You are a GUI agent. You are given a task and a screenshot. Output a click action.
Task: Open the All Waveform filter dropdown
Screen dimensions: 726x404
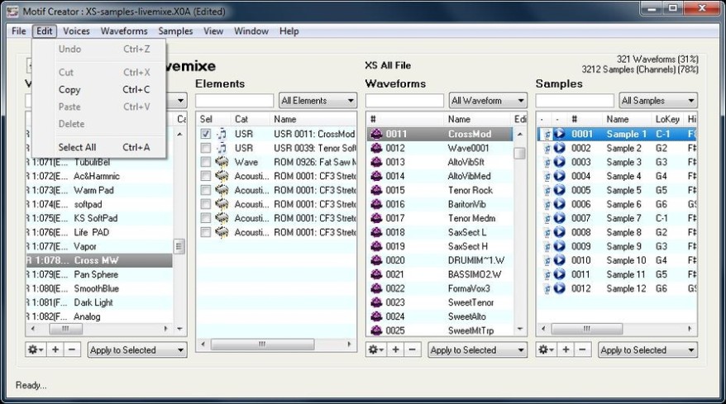click(488, 101)
